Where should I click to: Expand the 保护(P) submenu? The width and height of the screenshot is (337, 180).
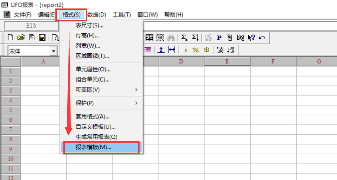point(107,103)
